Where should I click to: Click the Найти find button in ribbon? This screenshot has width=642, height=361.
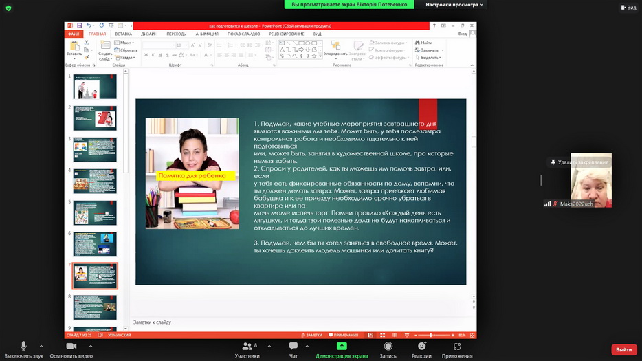click(x=426, y=43)
